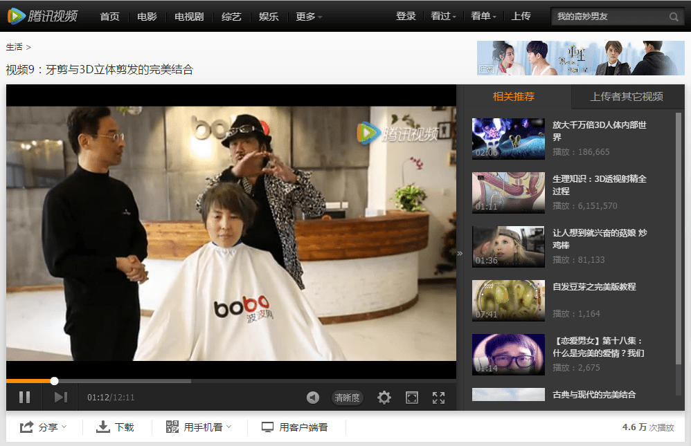Click the download arrow icon

102,427
